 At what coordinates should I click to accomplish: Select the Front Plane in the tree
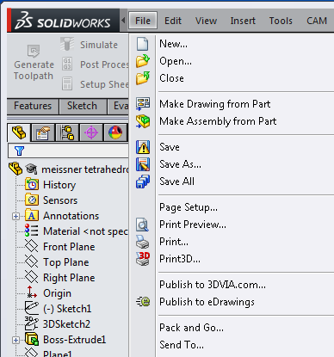coord(69,247)
